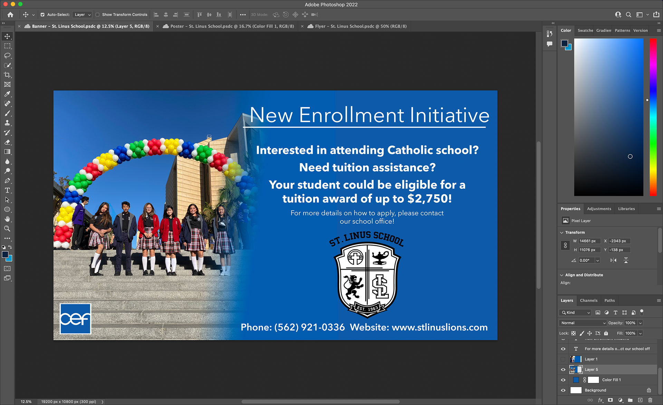Select the Lasso tool
Viewport: 663px width, 405px height.
click(x=7, y=56)
